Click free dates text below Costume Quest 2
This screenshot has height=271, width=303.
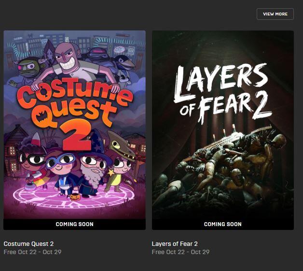pos(32,252)
